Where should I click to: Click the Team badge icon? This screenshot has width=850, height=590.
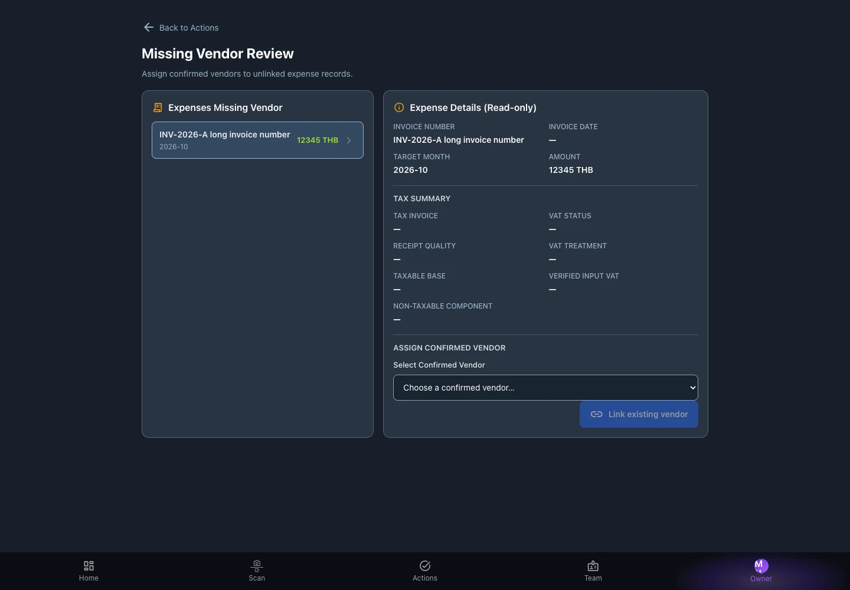pyautogui.click(x=593, y=566)
